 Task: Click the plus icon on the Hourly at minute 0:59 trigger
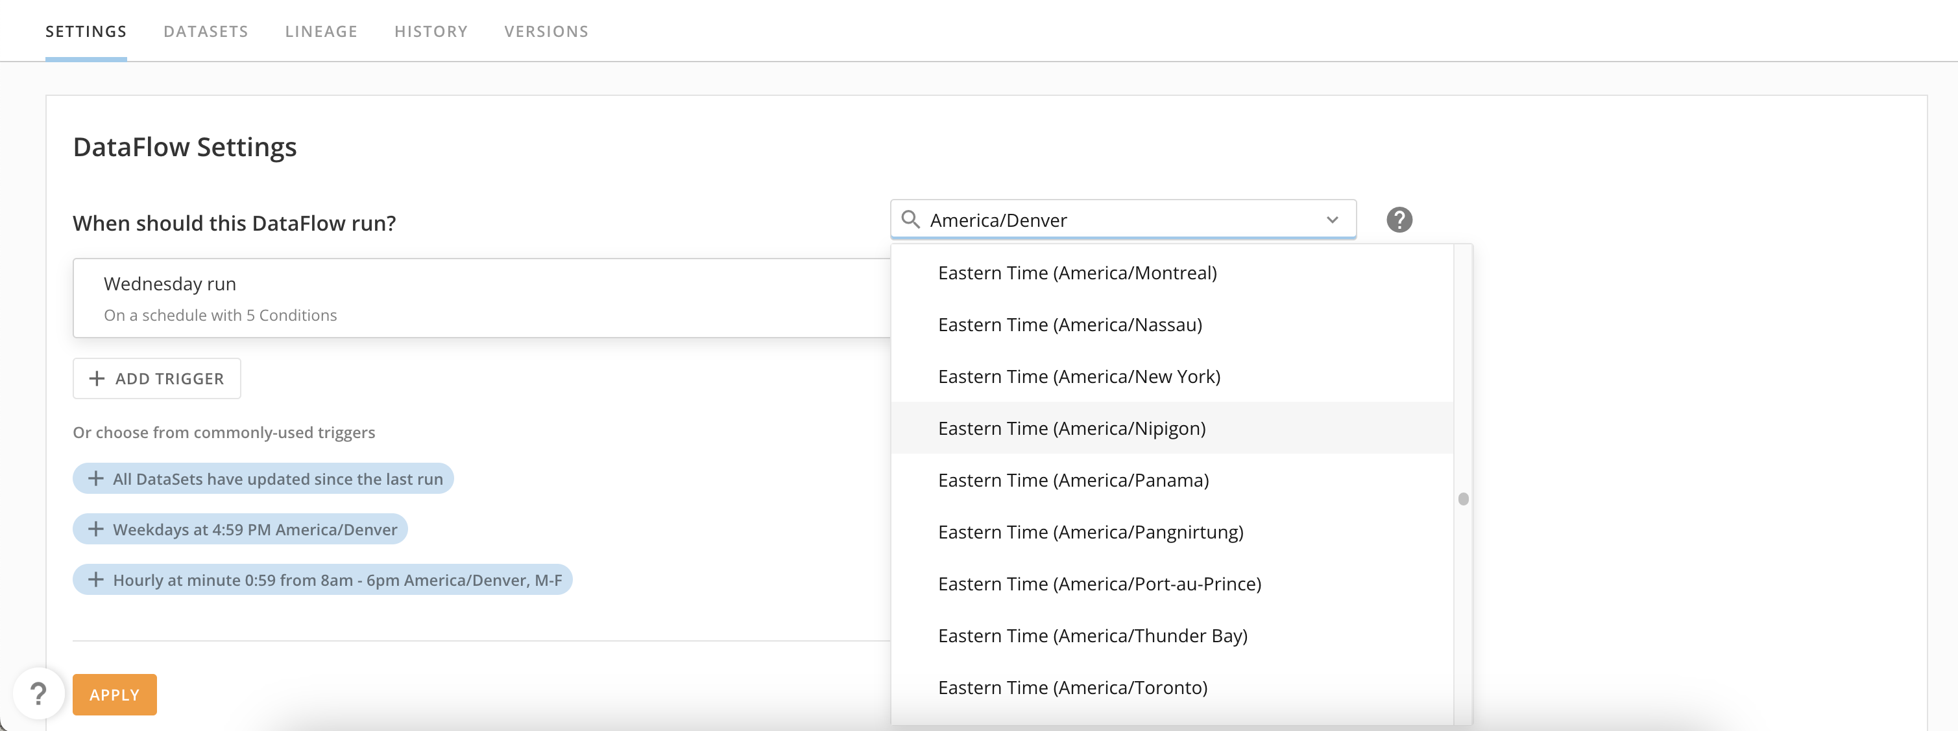(96, 579)
